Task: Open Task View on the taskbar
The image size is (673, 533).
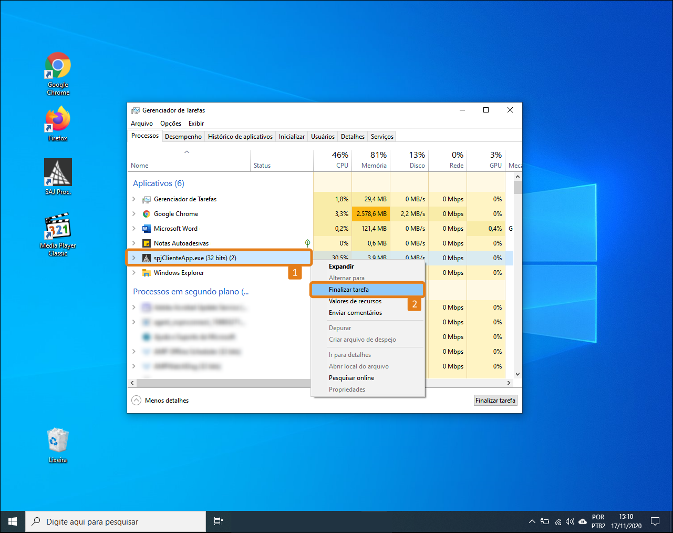Action: coord(219,521)
